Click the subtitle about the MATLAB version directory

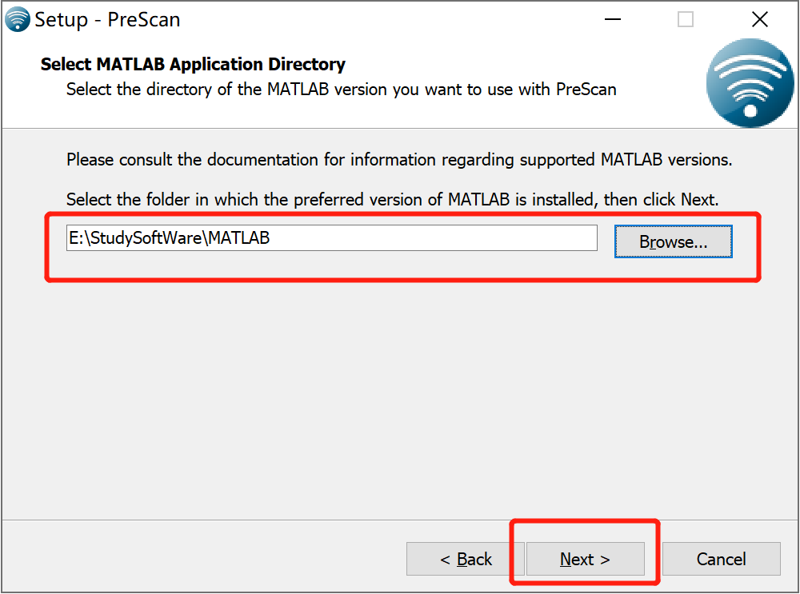coord(342,90)
